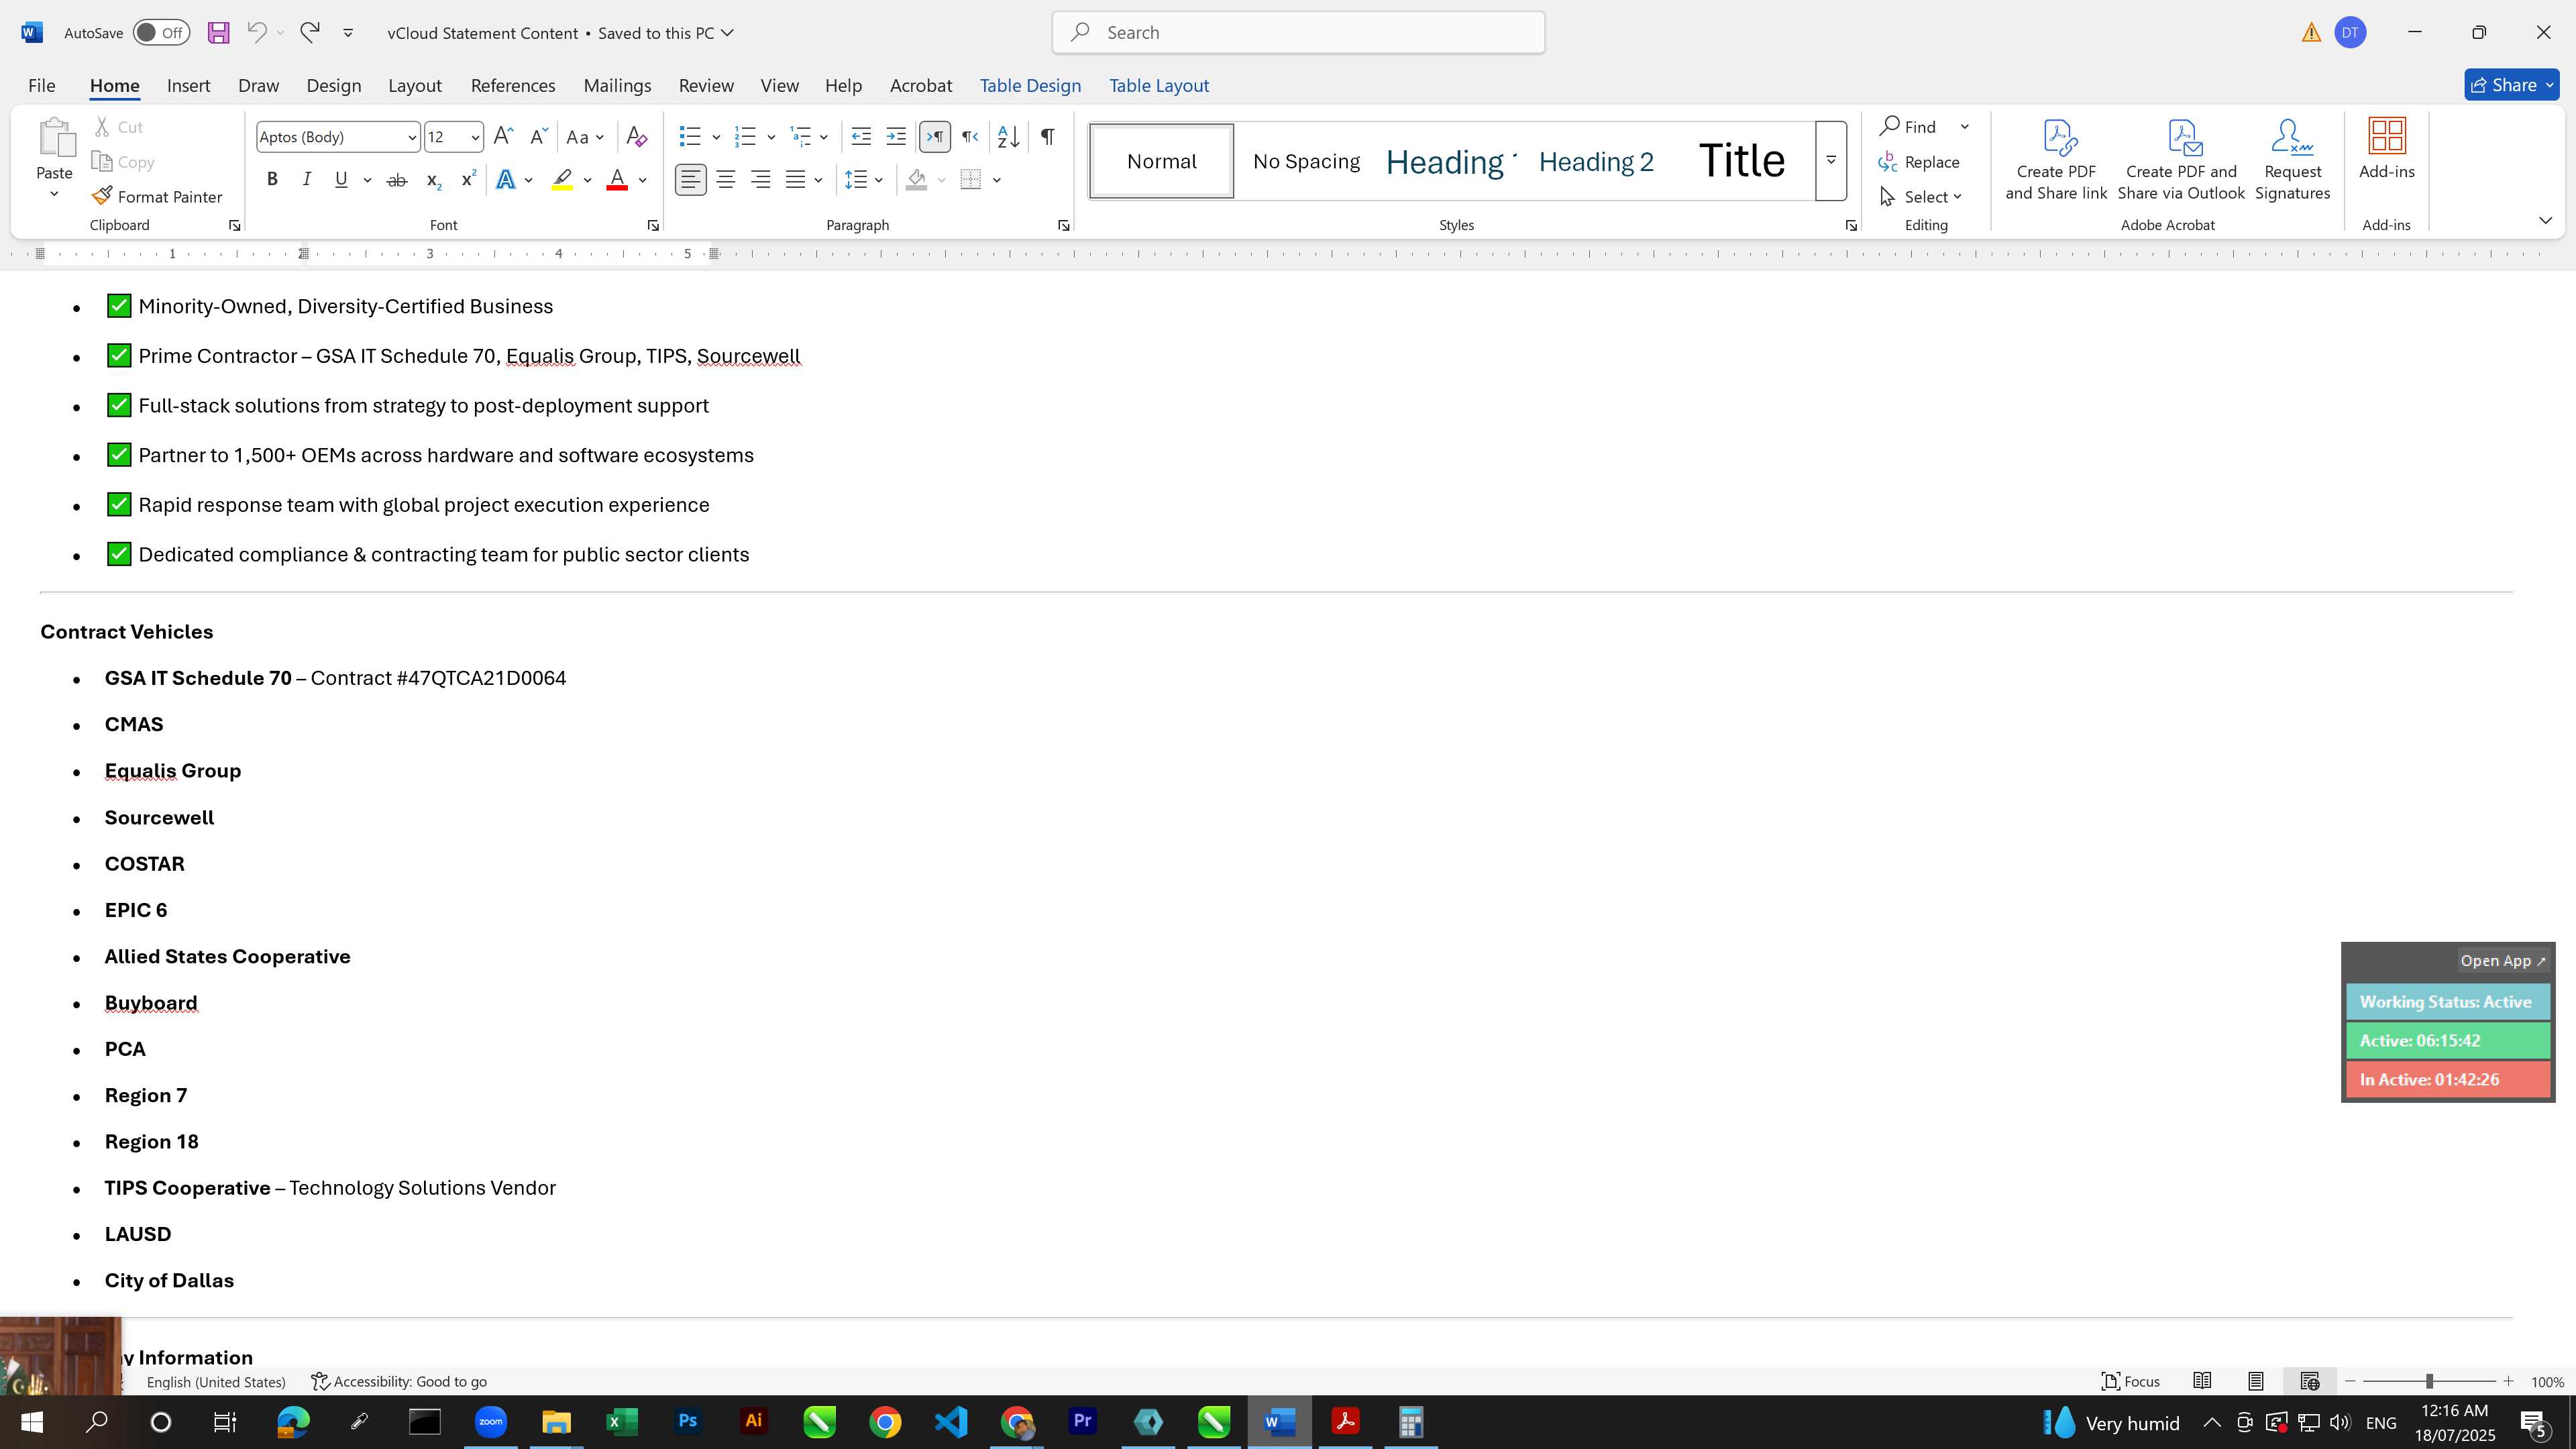Increase paragraph indent

pos(896,137)
